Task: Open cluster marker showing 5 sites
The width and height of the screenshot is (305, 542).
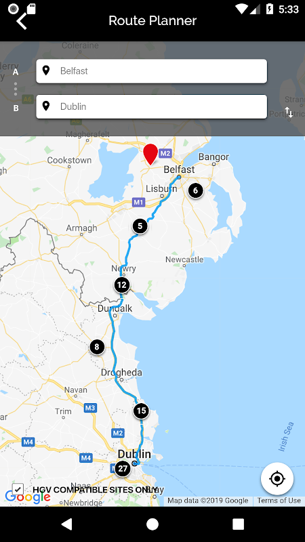Action: (x=140, y=226)
